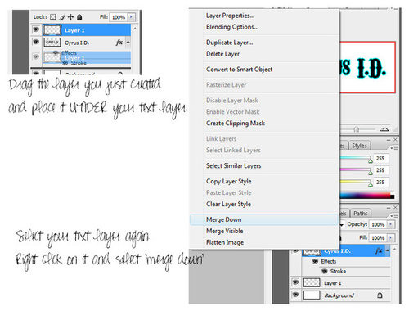
Task: Hide the Background layer with its eye icon
Action: tap(295, 295)
